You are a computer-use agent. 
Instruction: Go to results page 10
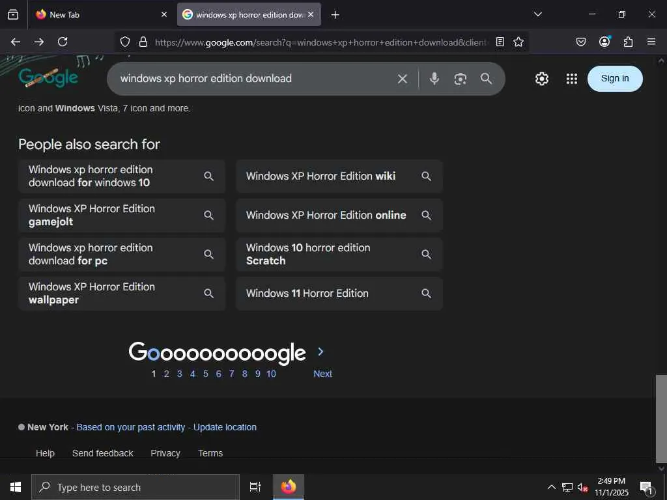point(271,374)
